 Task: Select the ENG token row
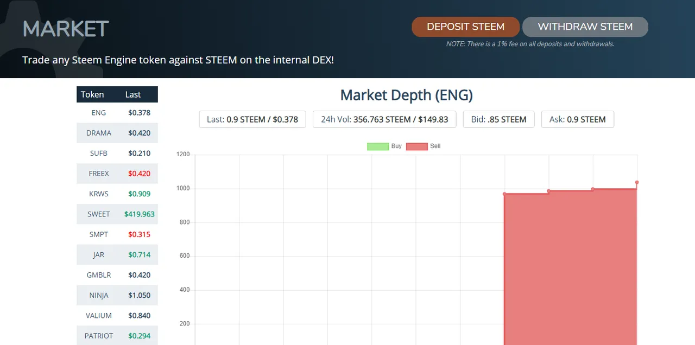[117, 113]
